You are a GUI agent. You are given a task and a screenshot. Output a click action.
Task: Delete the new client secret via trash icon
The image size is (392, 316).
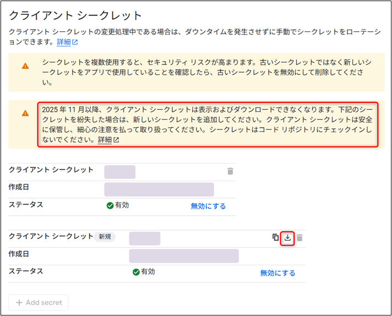(300, 237)
